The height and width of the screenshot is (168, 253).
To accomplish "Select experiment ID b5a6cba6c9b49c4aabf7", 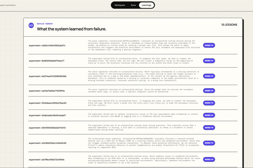I will click(x=47, y=115).
